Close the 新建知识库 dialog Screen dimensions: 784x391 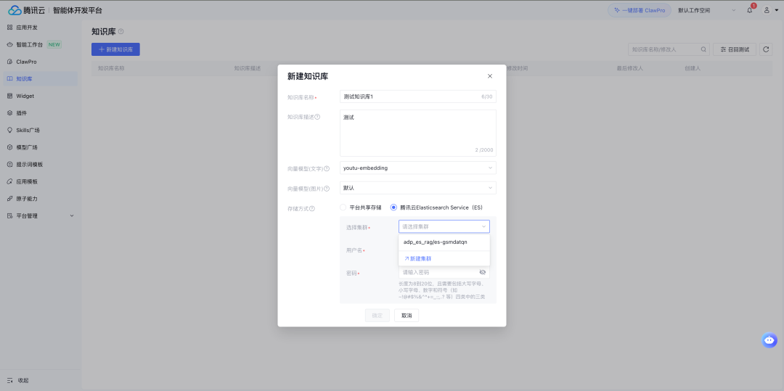pyautogui.click(x=490, y=76)
